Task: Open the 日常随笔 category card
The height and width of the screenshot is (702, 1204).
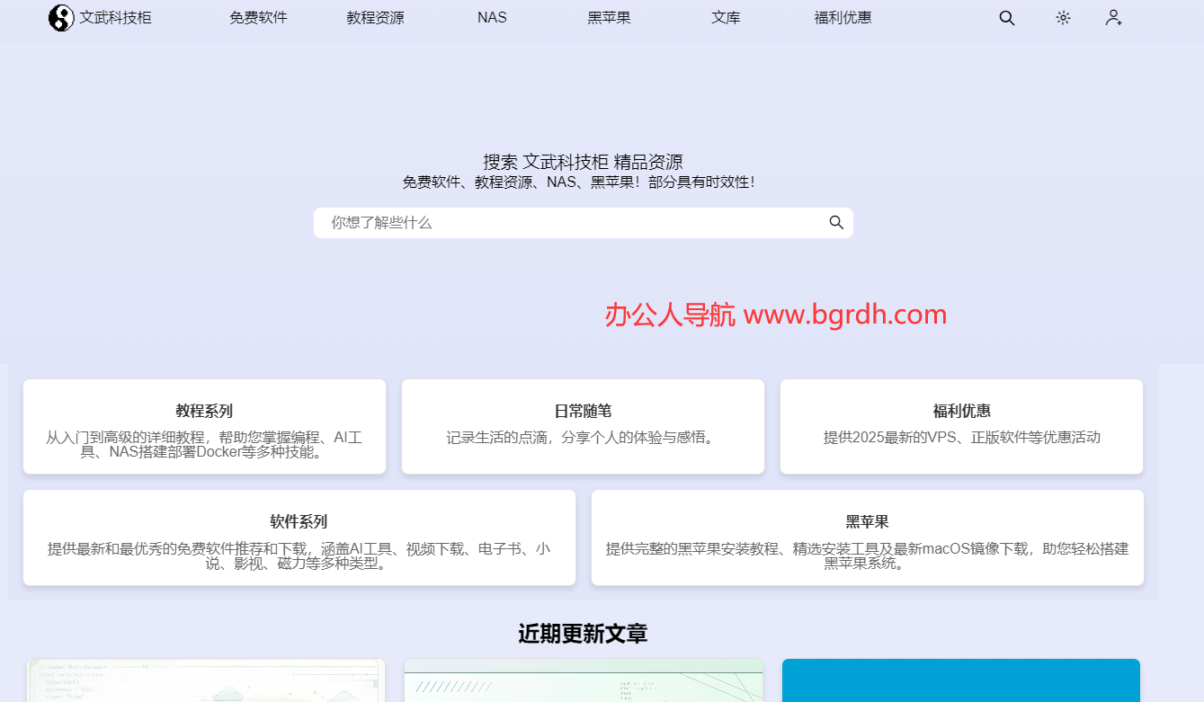Action: [583, 426]
